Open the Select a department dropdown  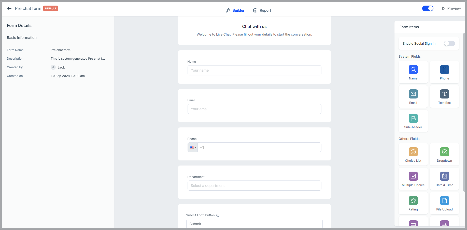(x=254, y=186)
